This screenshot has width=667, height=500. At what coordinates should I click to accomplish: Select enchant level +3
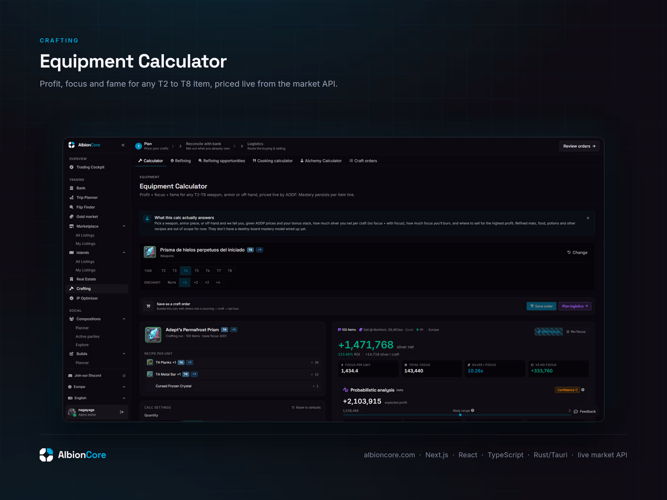(x=207, y=282)
